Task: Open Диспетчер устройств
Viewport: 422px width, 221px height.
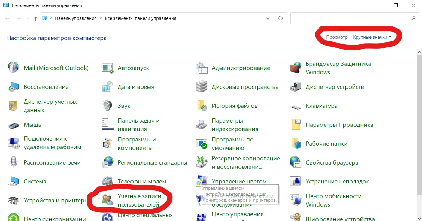Action: coord(335,87)
